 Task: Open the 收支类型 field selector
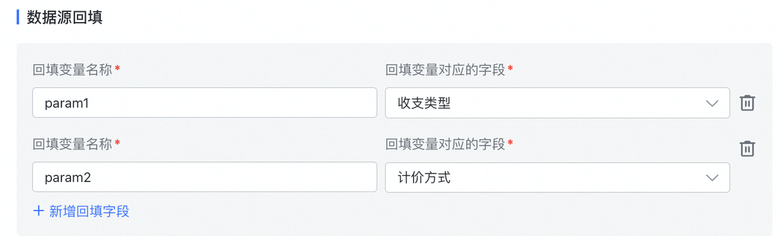pyautogui.click(x=550, y=103)
